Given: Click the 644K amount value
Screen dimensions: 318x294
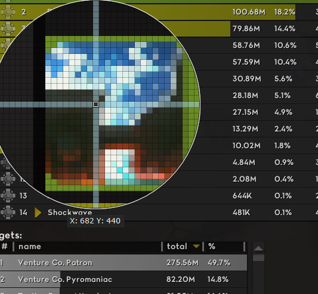Looking at the screenshot, I should click(x=242, y=196).
